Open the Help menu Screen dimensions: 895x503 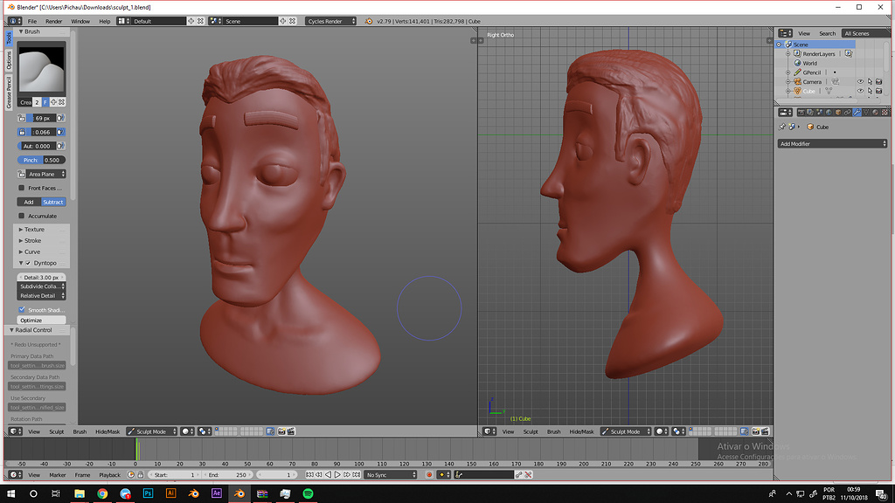(x=105, y=21)
